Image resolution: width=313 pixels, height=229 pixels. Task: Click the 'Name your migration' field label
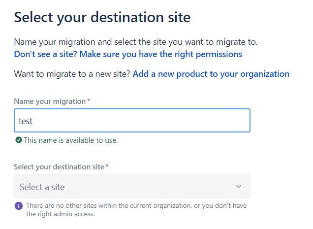pos(50,101)
